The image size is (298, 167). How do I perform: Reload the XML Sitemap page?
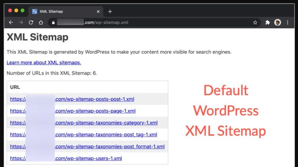point(31,22)
